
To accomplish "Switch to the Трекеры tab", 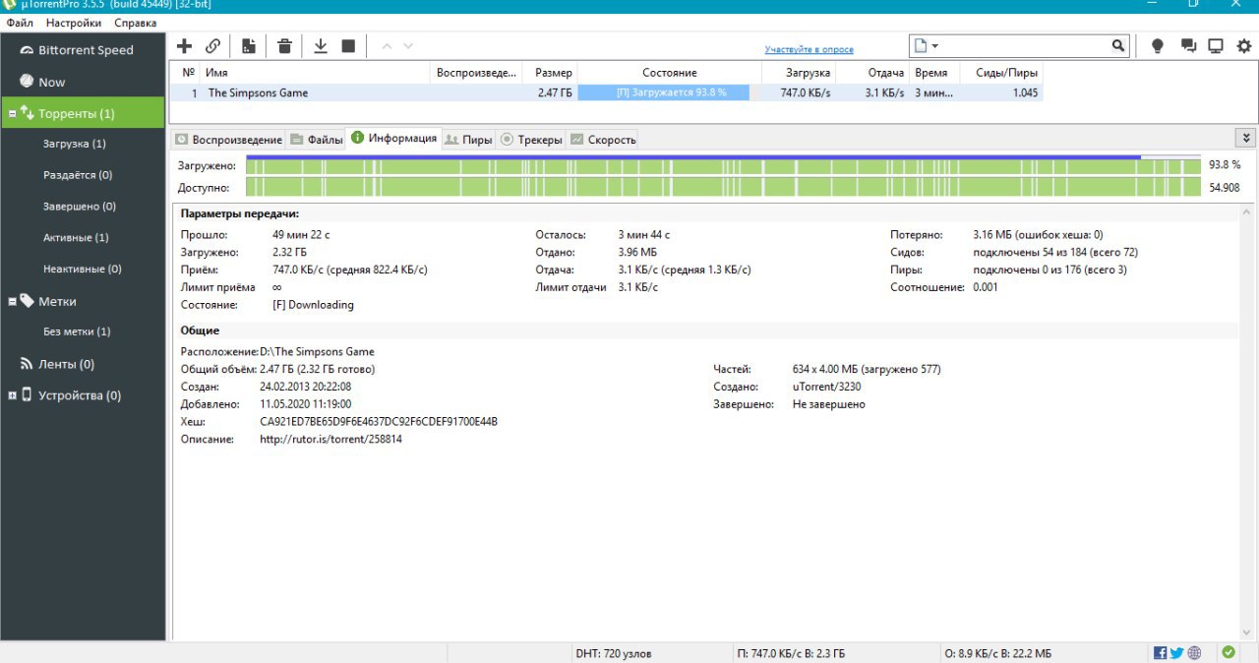I will point(531,140).
